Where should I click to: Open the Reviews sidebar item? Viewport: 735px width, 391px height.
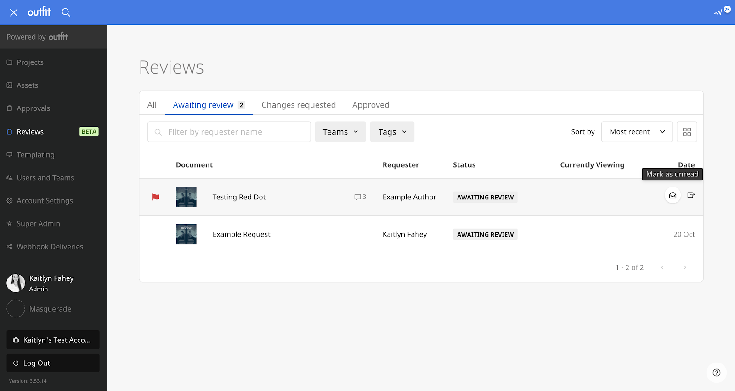53,132
